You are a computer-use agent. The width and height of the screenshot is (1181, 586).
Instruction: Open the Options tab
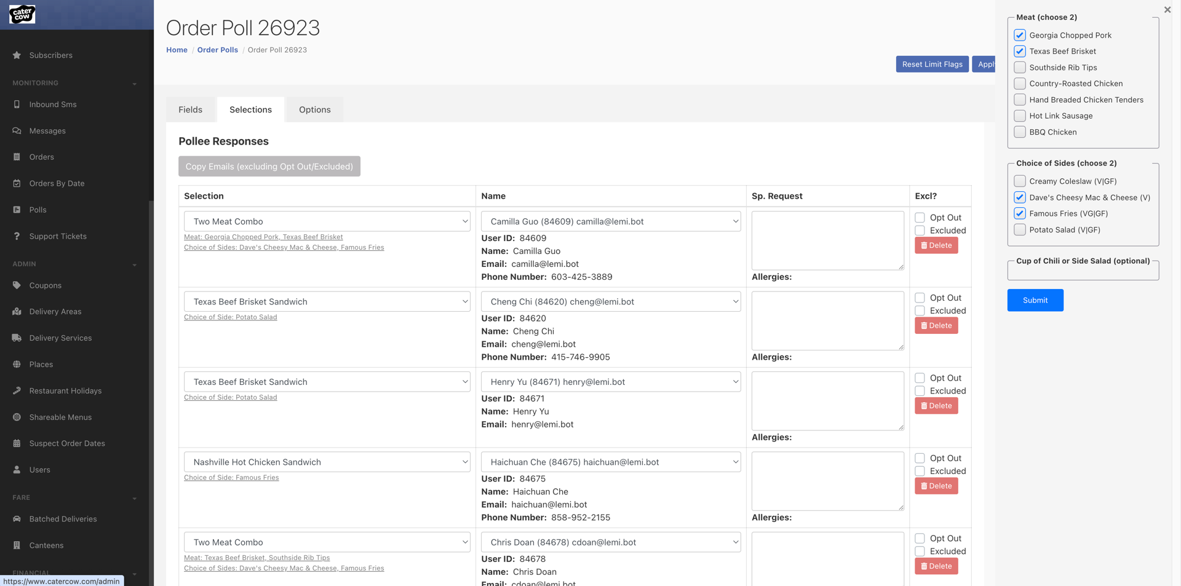[314, 109]
